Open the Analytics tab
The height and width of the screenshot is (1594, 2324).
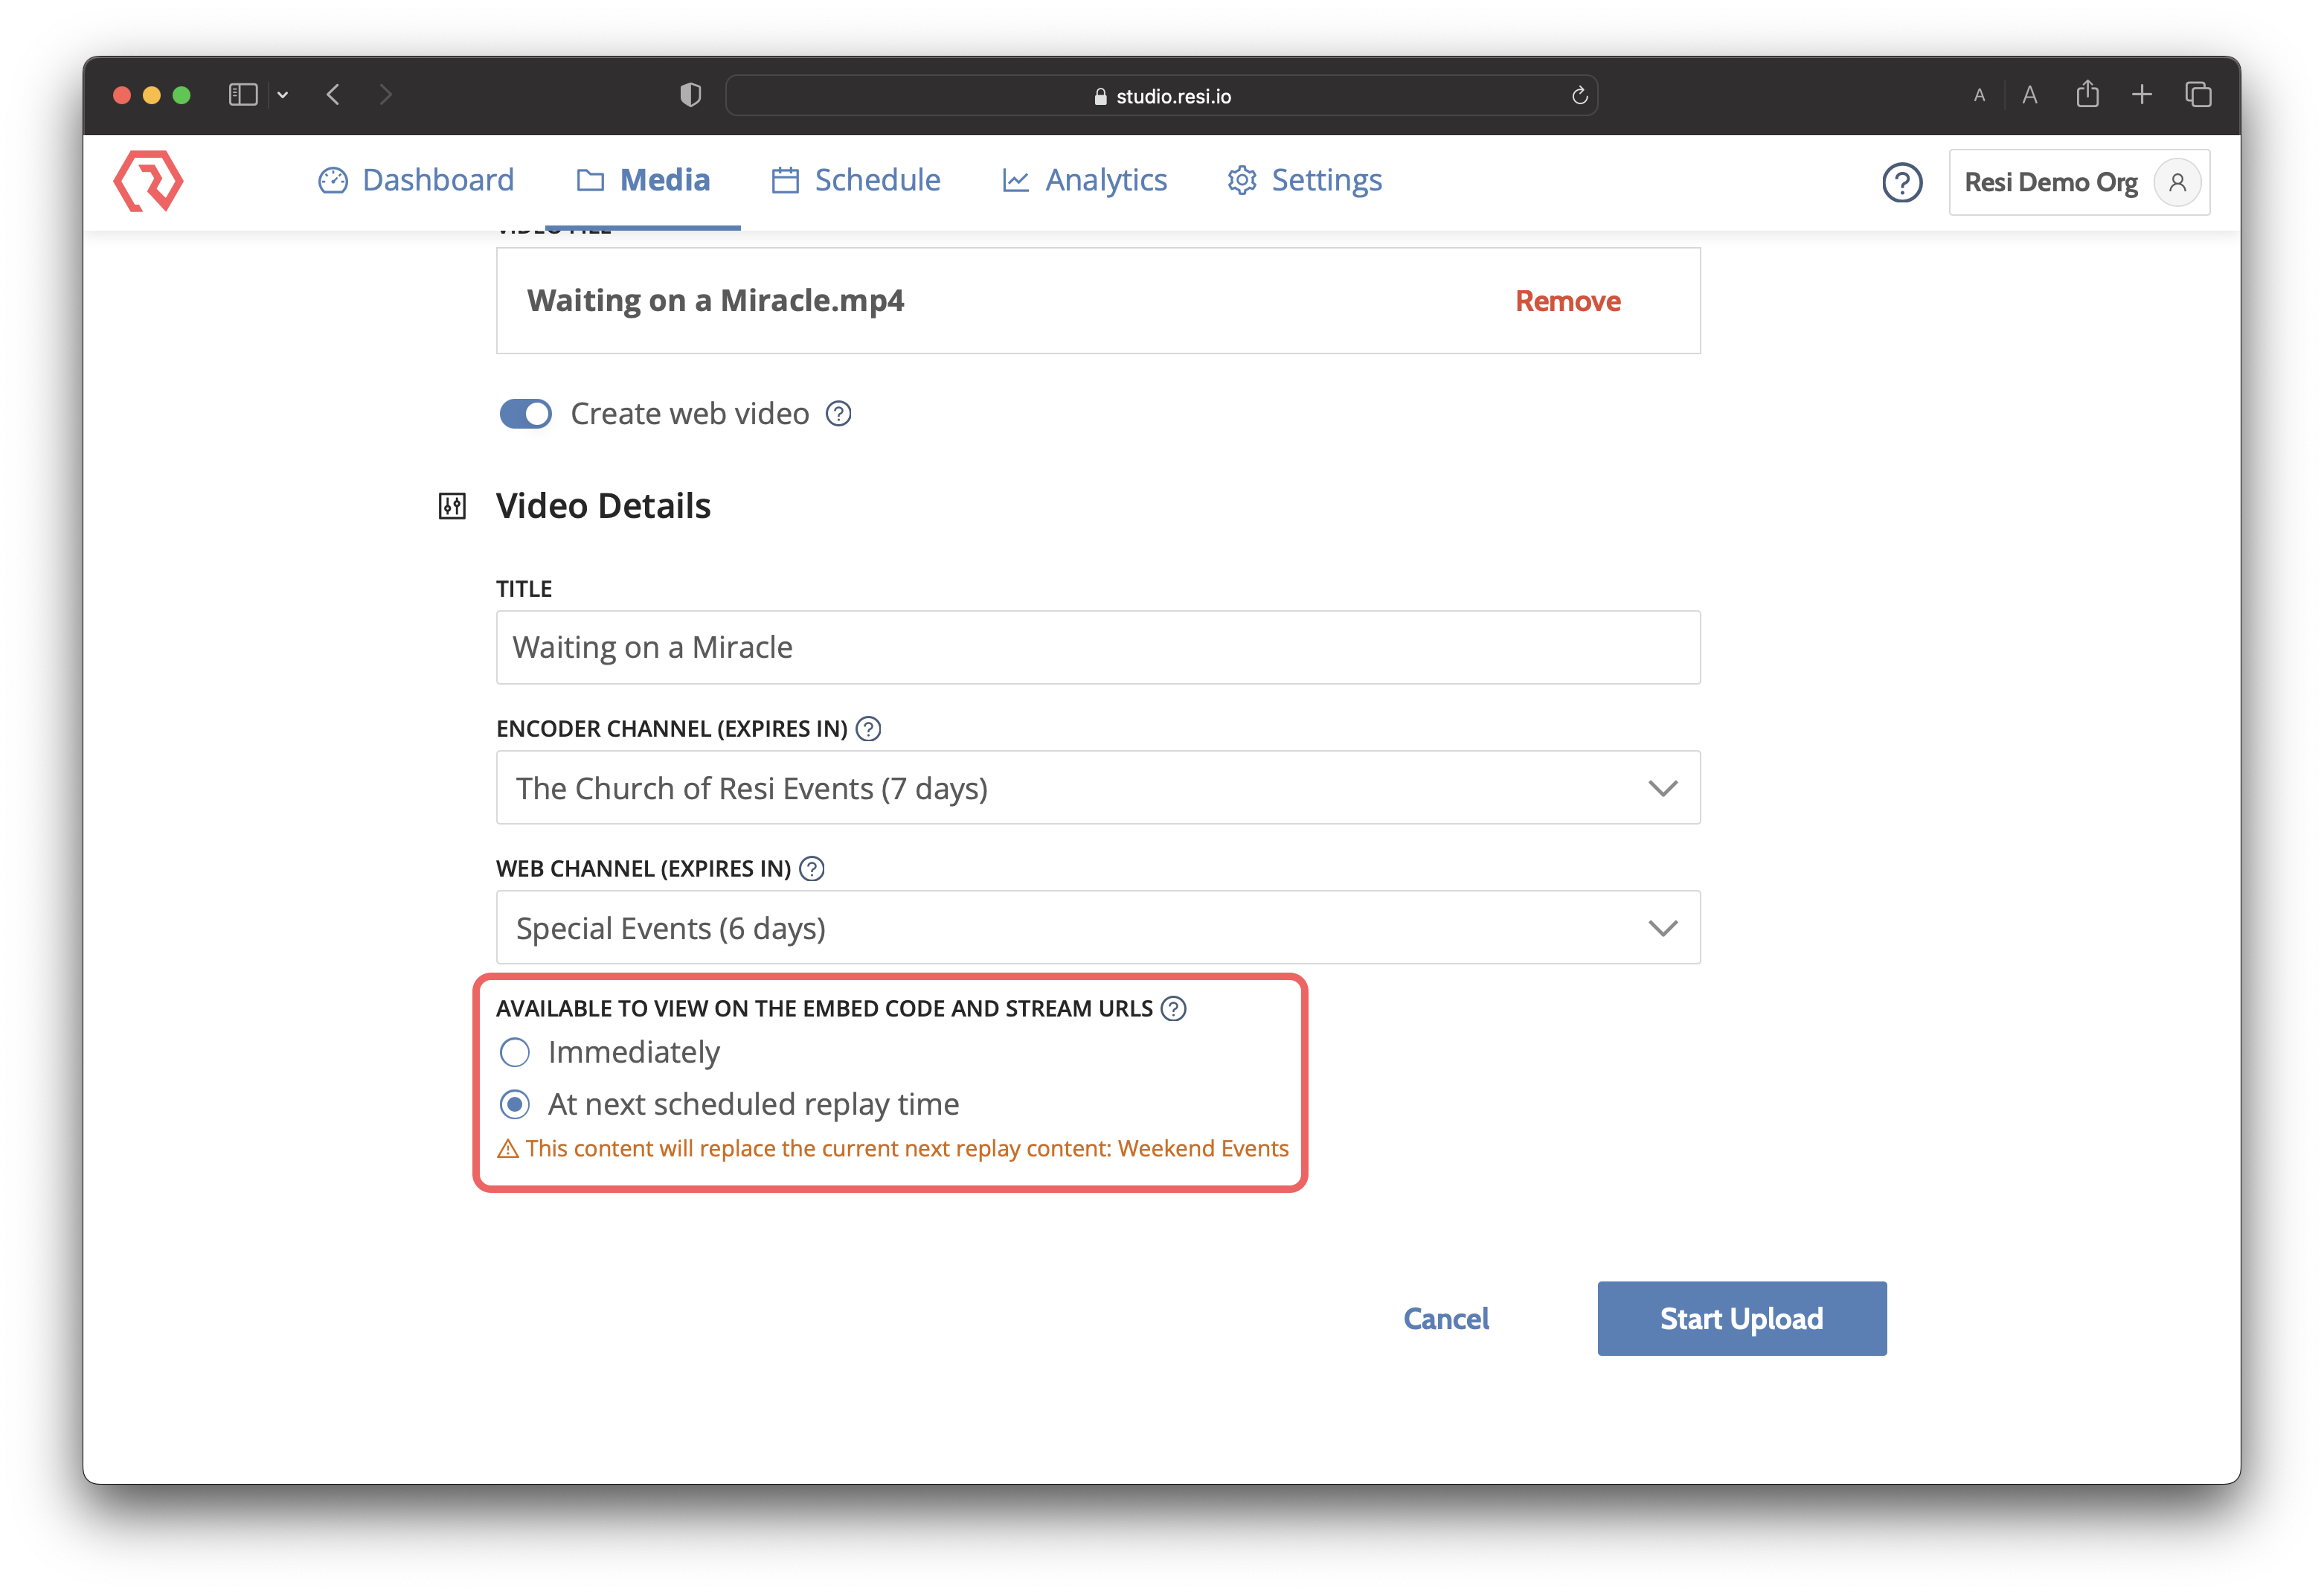click(x=1085, y=180)
